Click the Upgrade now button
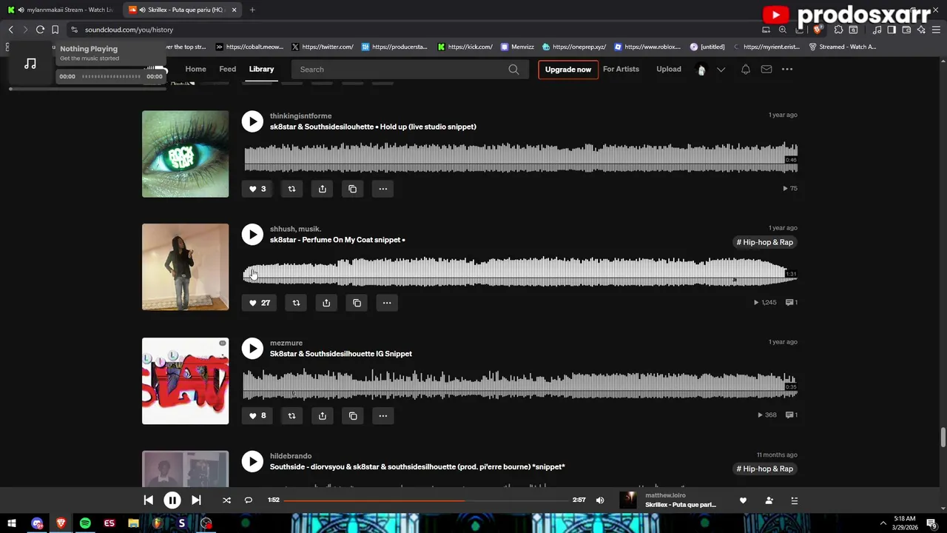 (568, 70)
